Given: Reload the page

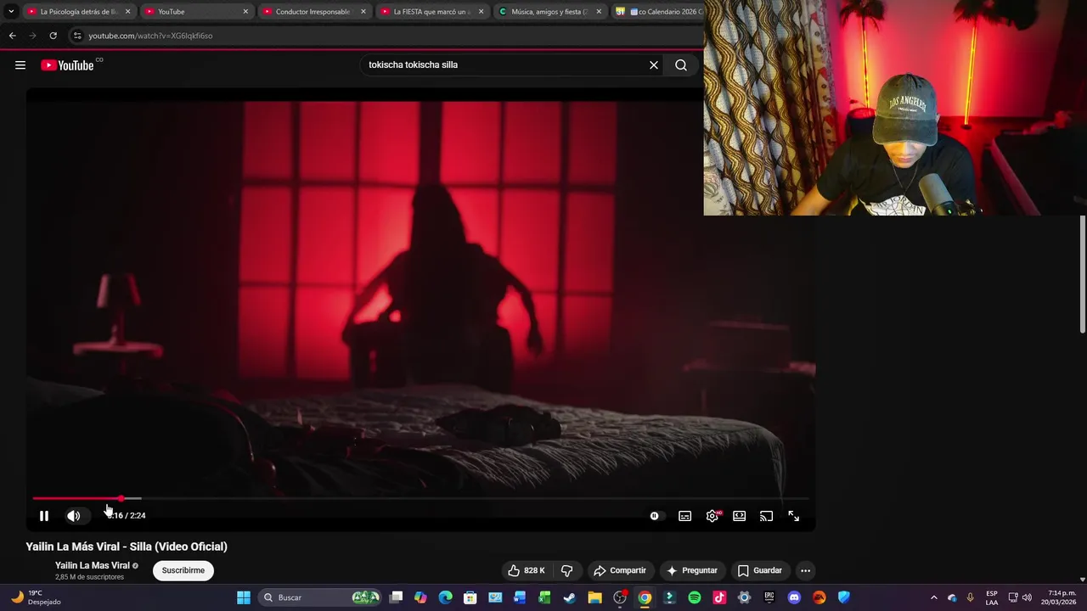Looking at the screenshot, I should coord(53,36).
